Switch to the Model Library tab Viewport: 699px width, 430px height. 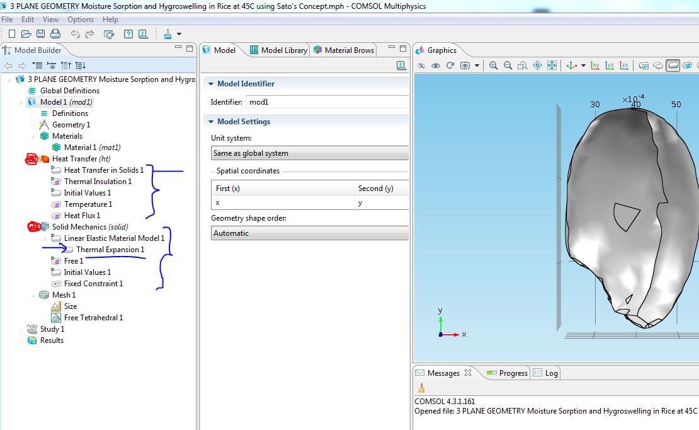[x=278, y=50]
